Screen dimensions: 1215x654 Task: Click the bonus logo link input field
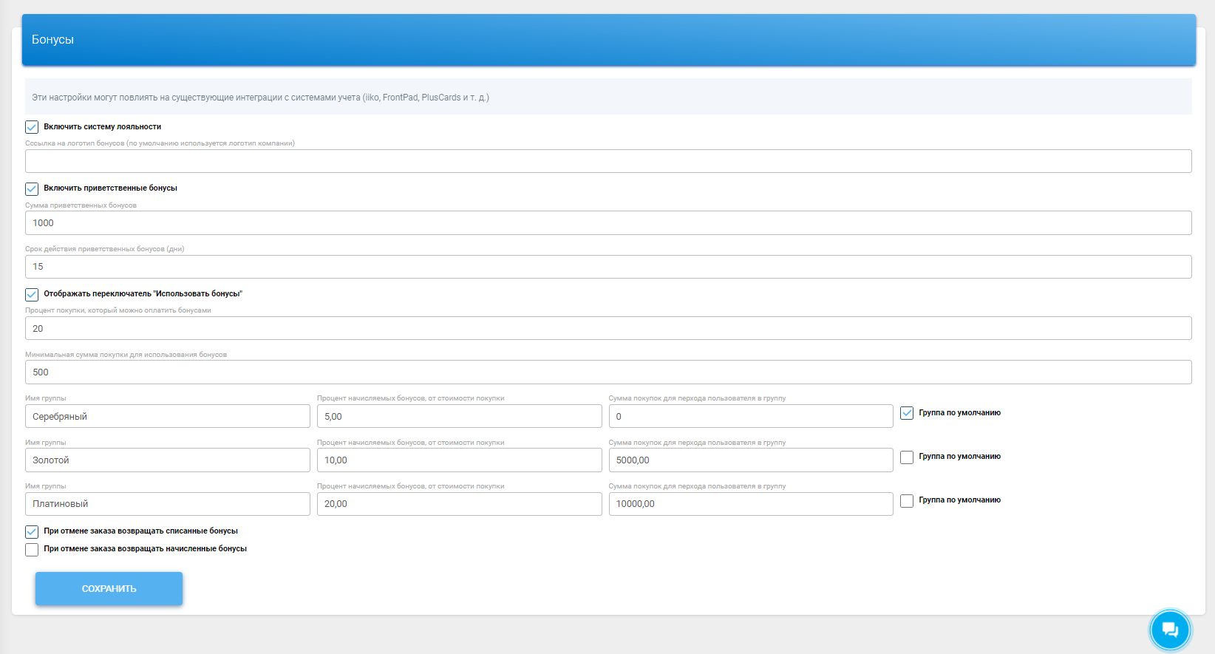coord(607,161)
